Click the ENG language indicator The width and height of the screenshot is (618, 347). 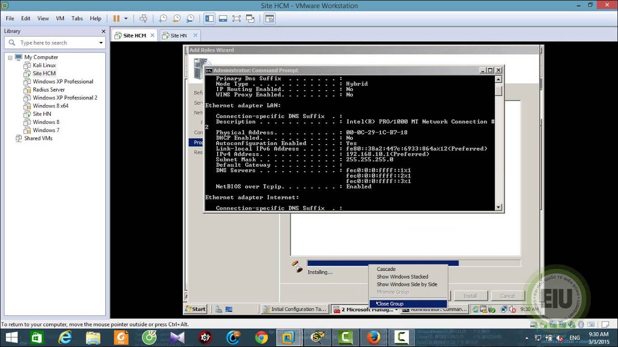pos(575,338)
